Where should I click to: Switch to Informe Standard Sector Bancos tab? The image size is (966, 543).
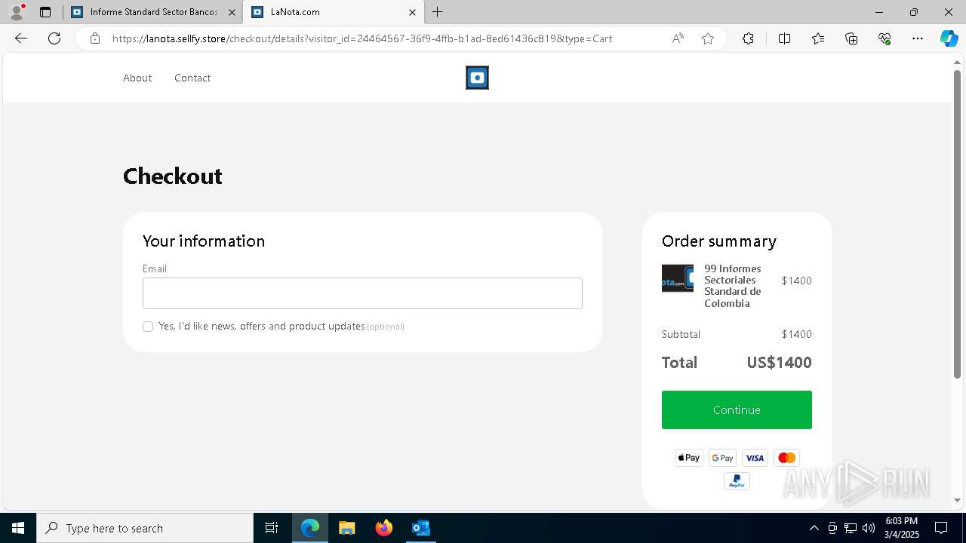[153, 12]
